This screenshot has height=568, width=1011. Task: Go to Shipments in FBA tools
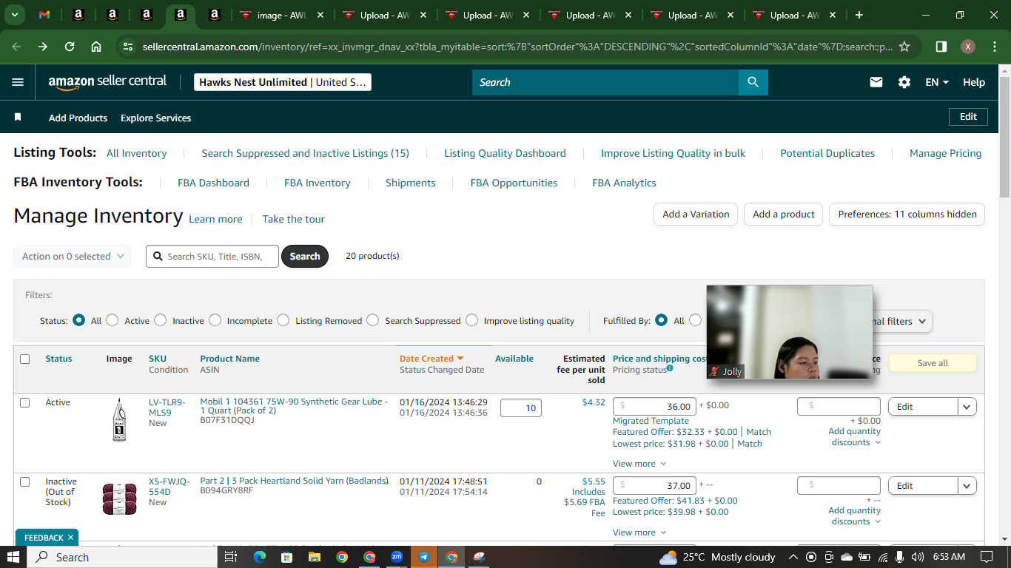[411, 183]
